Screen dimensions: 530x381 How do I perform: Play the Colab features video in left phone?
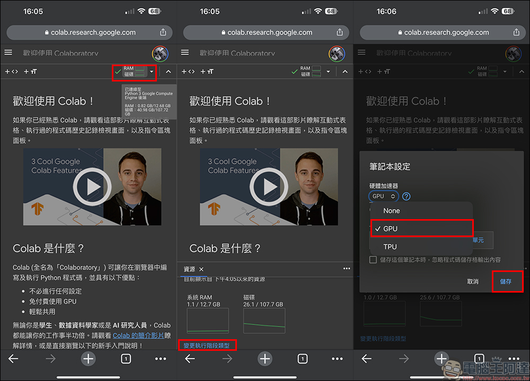click(92, 187)
